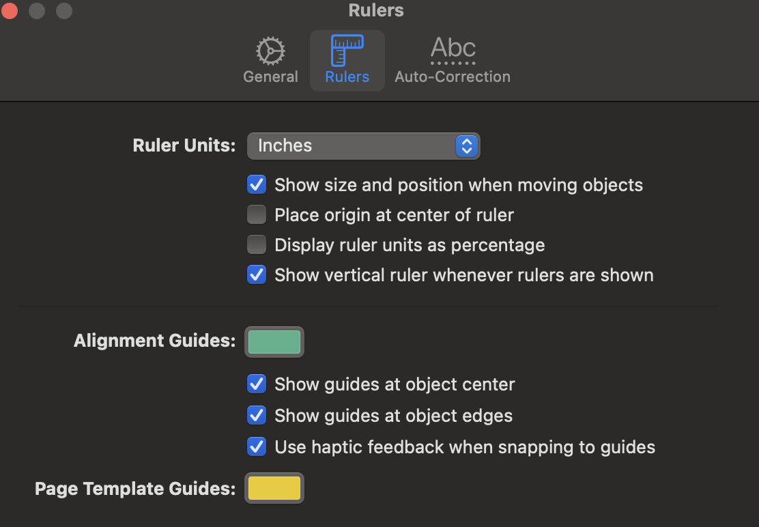Click the "Inches" text in Ruler Units
This screenshot has height=527, width=759.
(285, 145)
